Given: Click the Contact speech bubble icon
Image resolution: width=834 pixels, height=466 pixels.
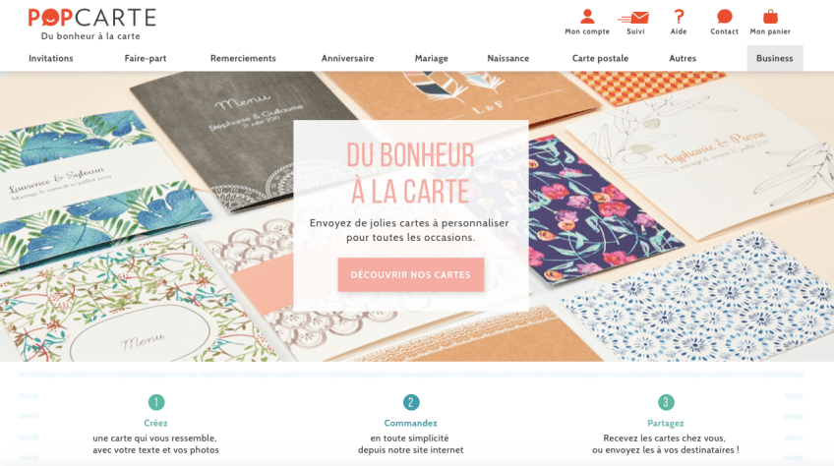Looking at the screenshot, I should click(x=725, y=17).
